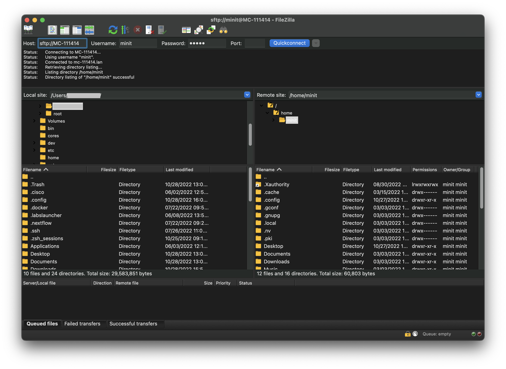
Task: Click the round icon next to the lock
Action: [x=415, y=334]
